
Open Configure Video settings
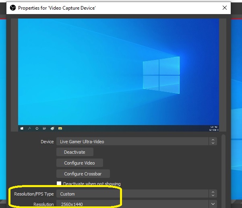pyautogui.click(x=79, y=163)
